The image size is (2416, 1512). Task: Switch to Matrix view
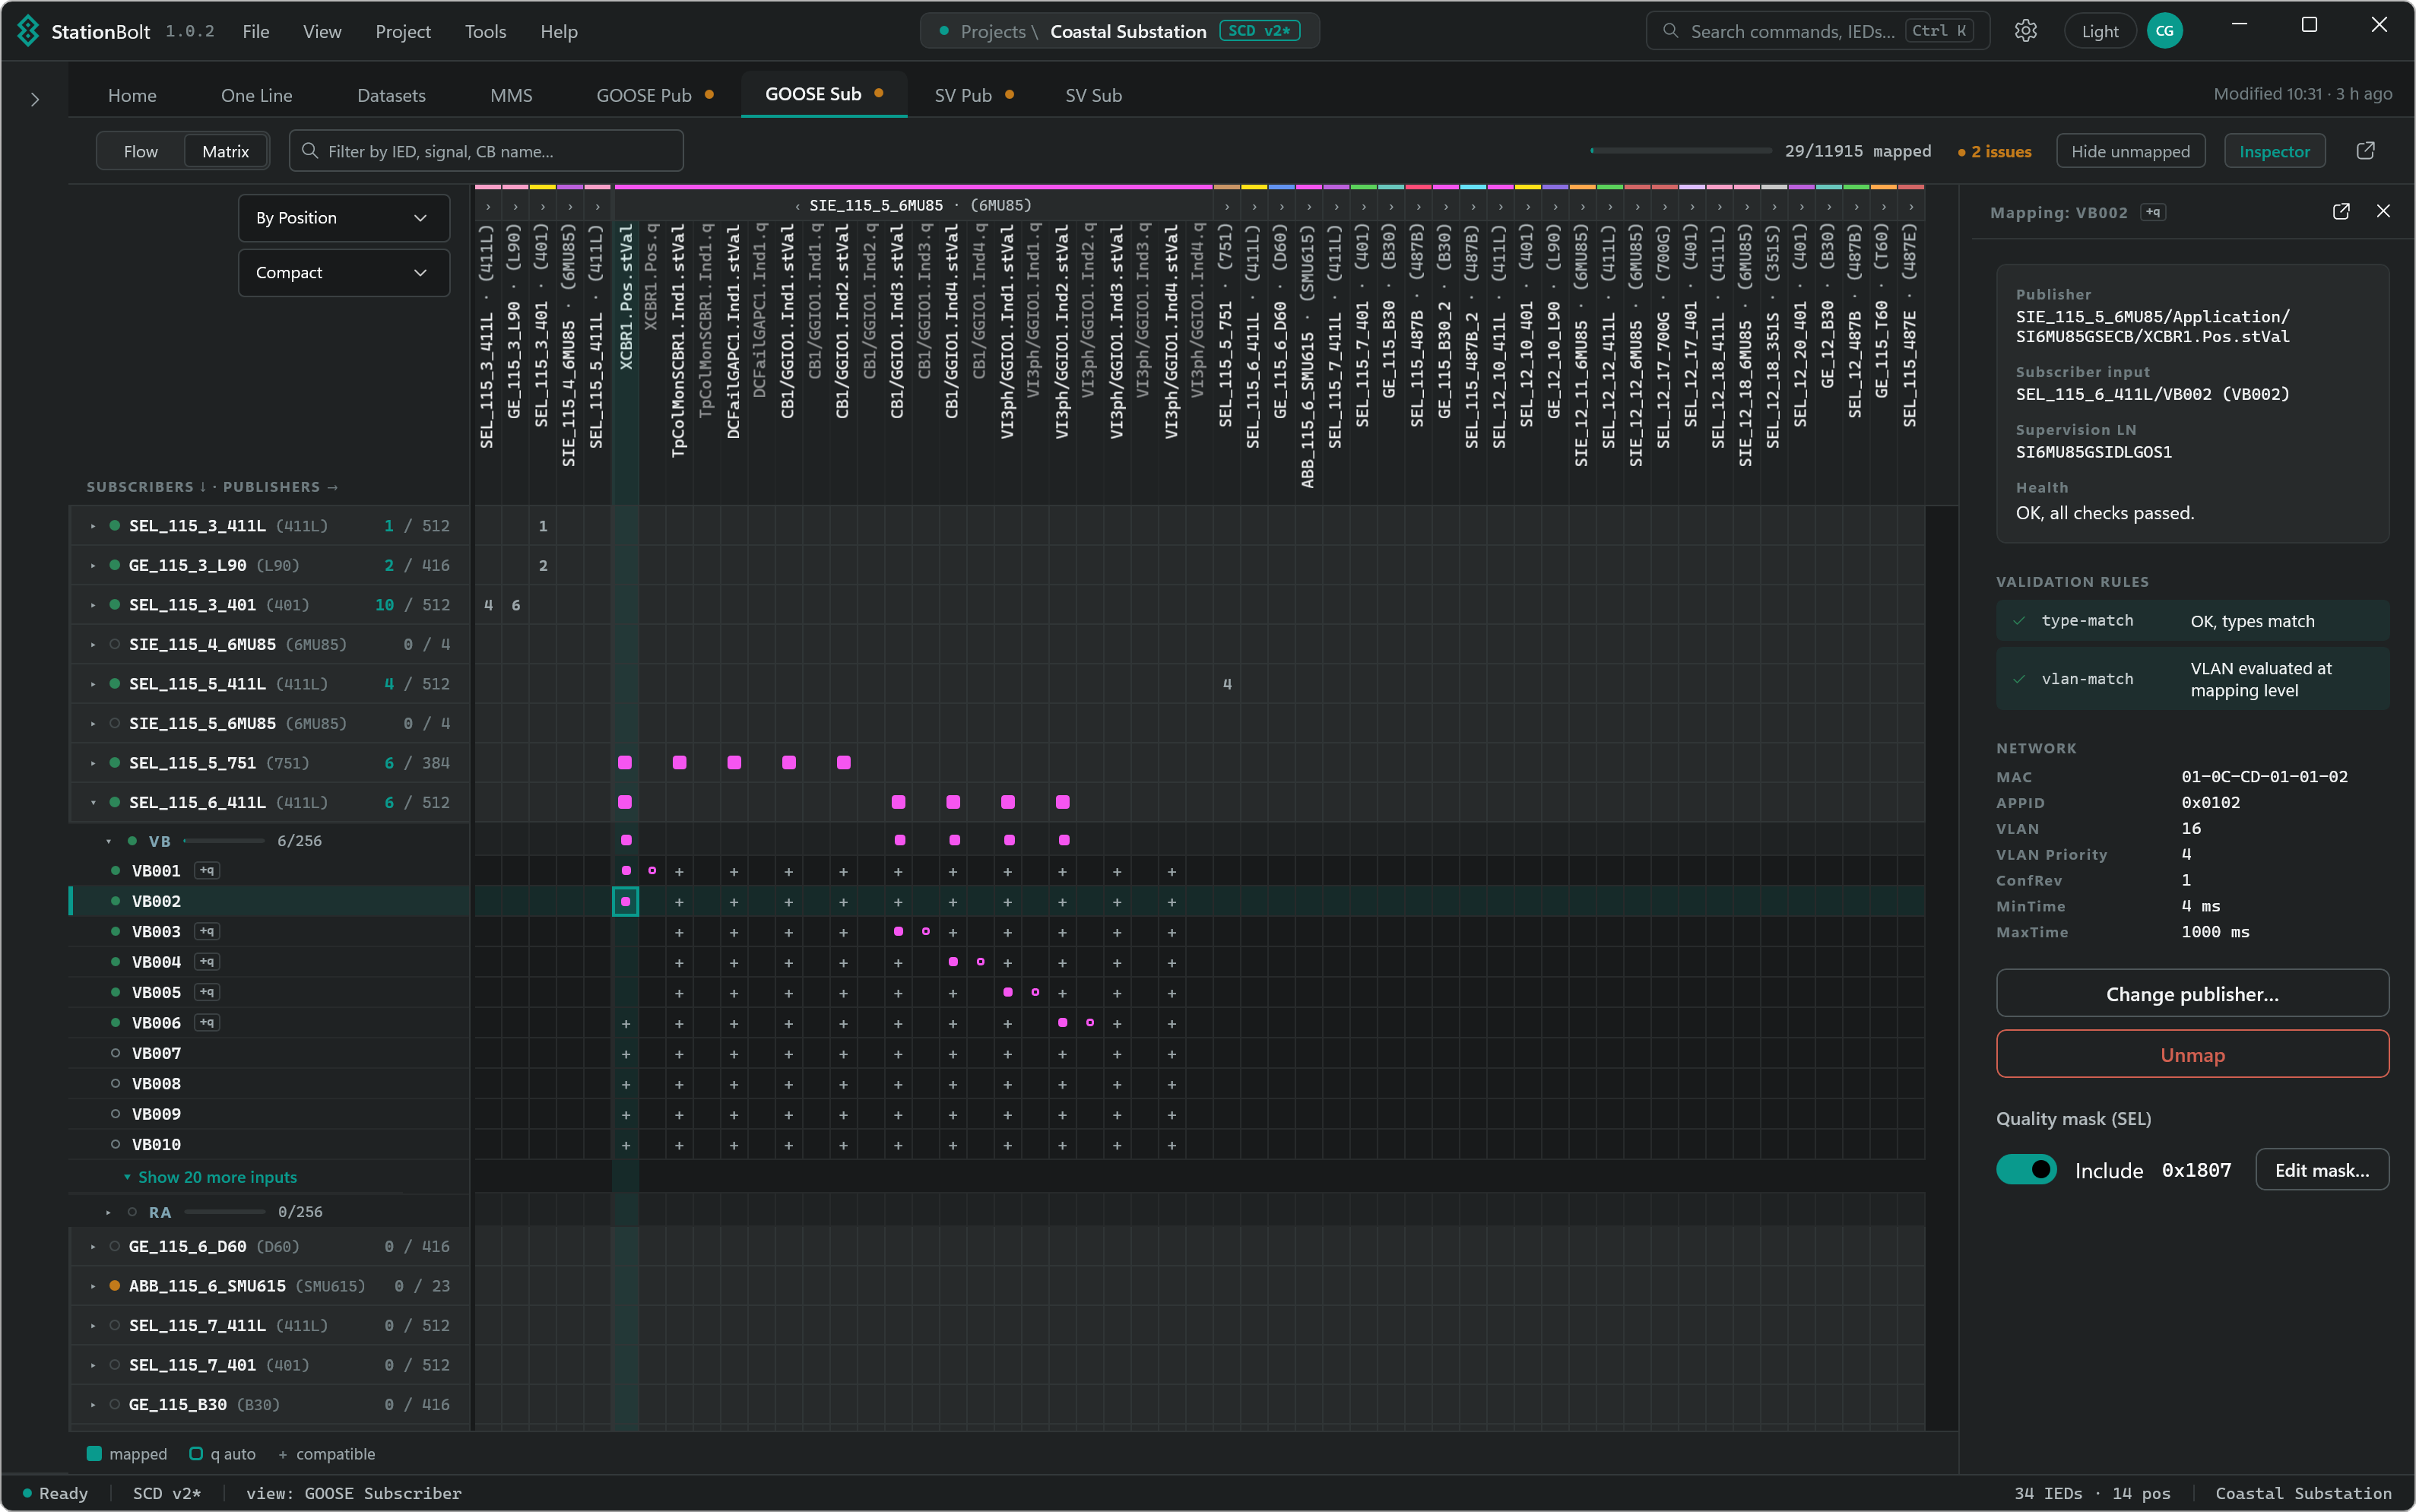coord(225,151)
